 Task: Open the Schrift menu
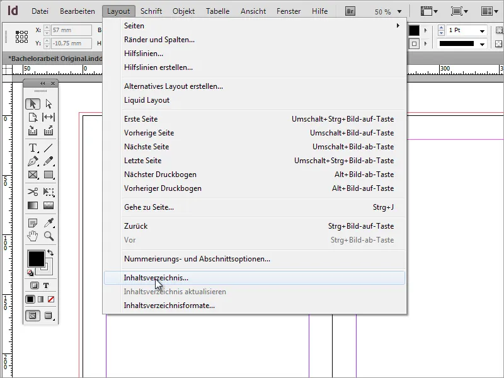point(151,11)
